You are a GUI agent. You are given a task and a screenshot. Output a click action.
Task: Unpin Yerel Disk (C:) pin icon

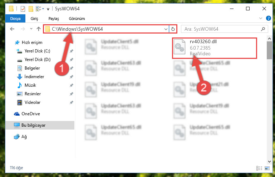pos(72,51)
